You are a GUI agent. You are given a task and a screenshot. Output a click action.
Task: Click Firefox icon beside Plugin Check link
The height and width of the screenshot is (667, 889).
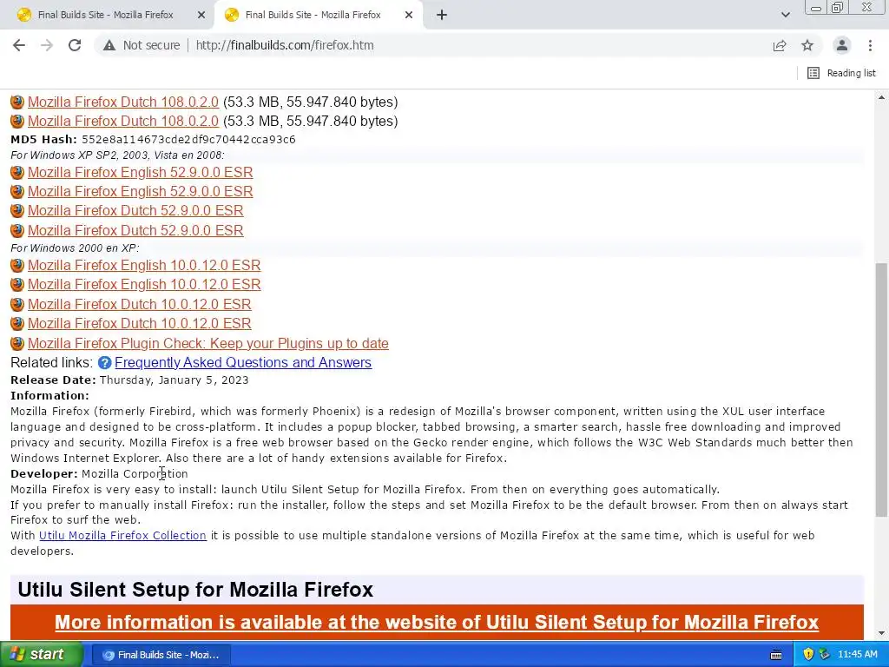17,343
